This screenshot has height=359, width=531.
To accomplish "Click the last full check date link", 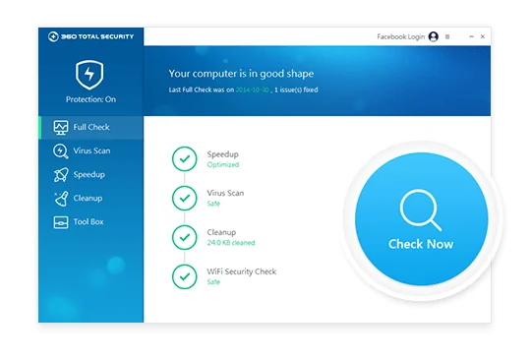I will tap(253, 90).
